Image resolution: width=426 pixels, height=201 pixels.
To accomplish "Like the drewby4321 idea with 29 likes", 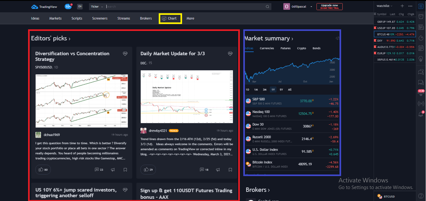I will click(148, 169).
